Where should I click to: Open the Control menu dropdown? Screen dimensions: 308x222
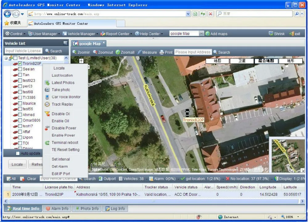tap(15, 34)
